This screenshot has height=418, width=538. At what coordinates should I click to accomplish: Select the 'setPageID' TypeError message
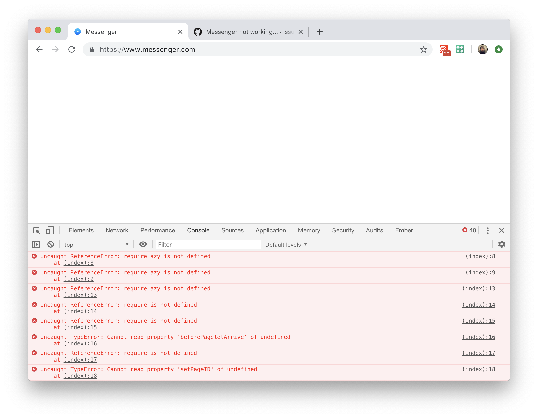(x=149, y=369)
